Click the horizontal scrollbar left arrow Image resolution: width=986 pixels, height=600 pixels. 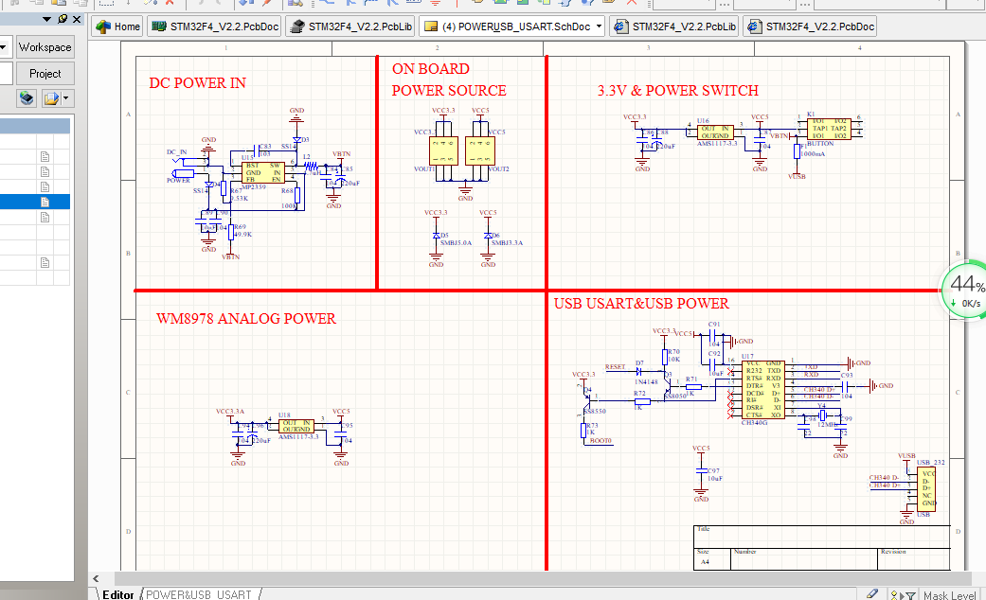click(x=96, y=578)
